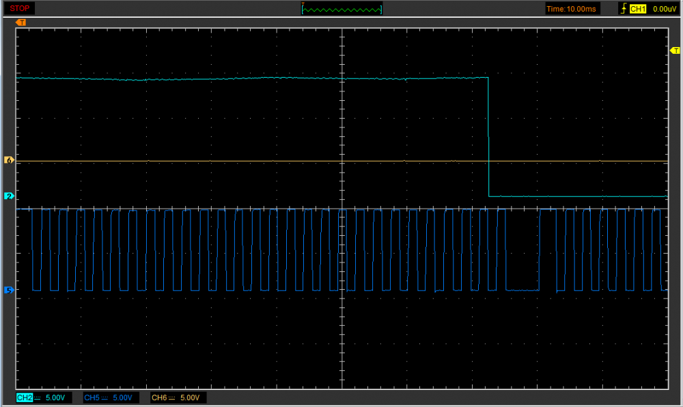Click the red STOP acquisition status indicator

click(20, 8)
